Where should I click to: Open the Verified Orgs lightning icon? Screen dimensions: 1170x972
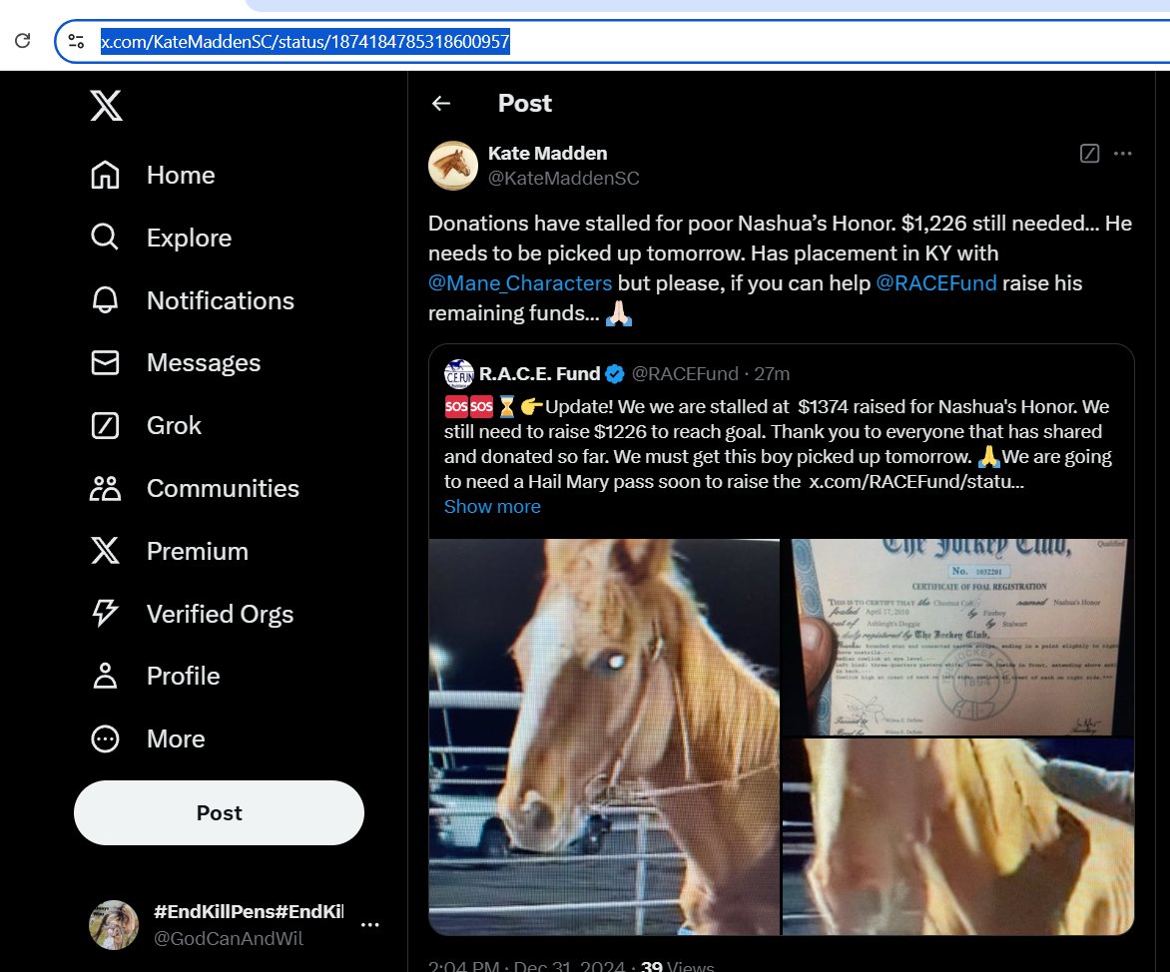105,613
